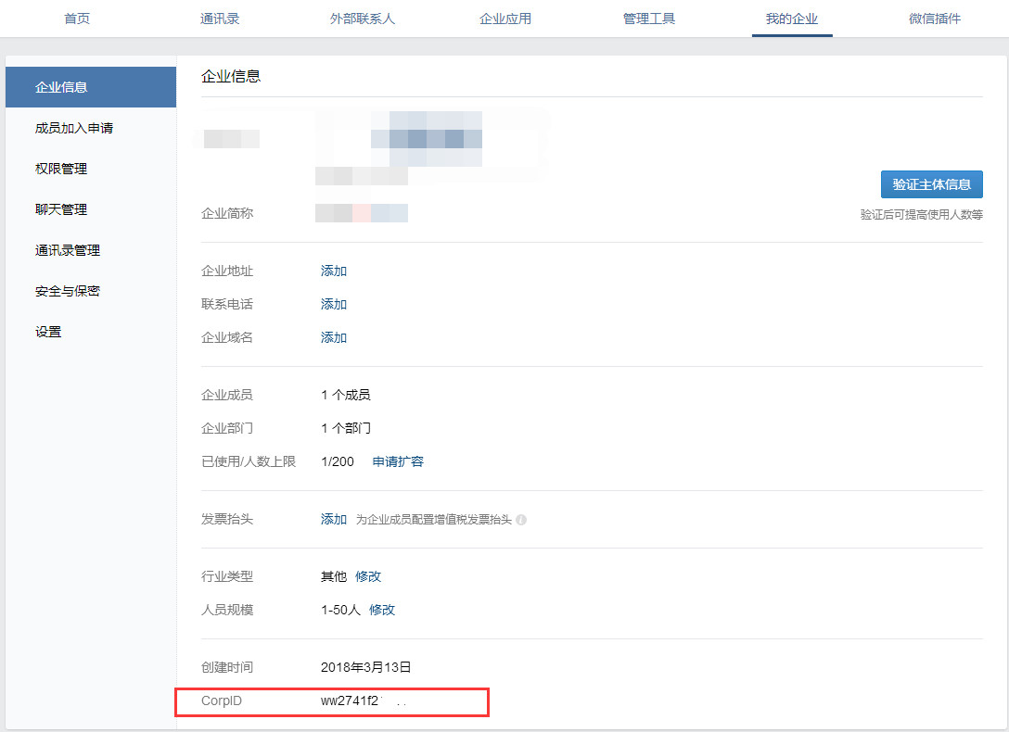Image resolution: width=1009 pixels, height=732 pixels.
Task: Click 修改 next to 人员规模
Action: (x=382, y=610)
